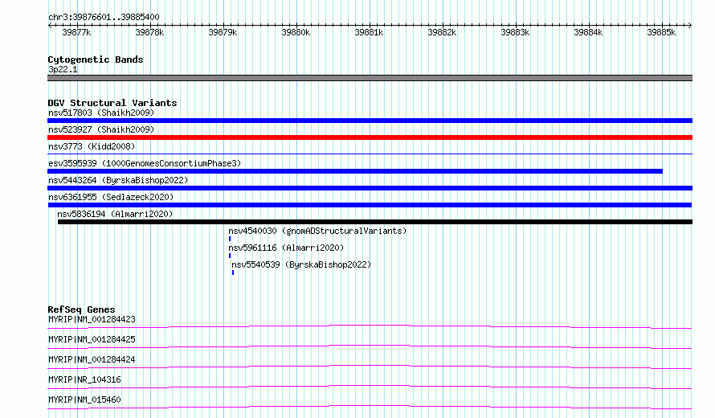Open nsv5443264 (ByrskaBishop2022) variant label
715x418 pixels.
pos(118,180)
